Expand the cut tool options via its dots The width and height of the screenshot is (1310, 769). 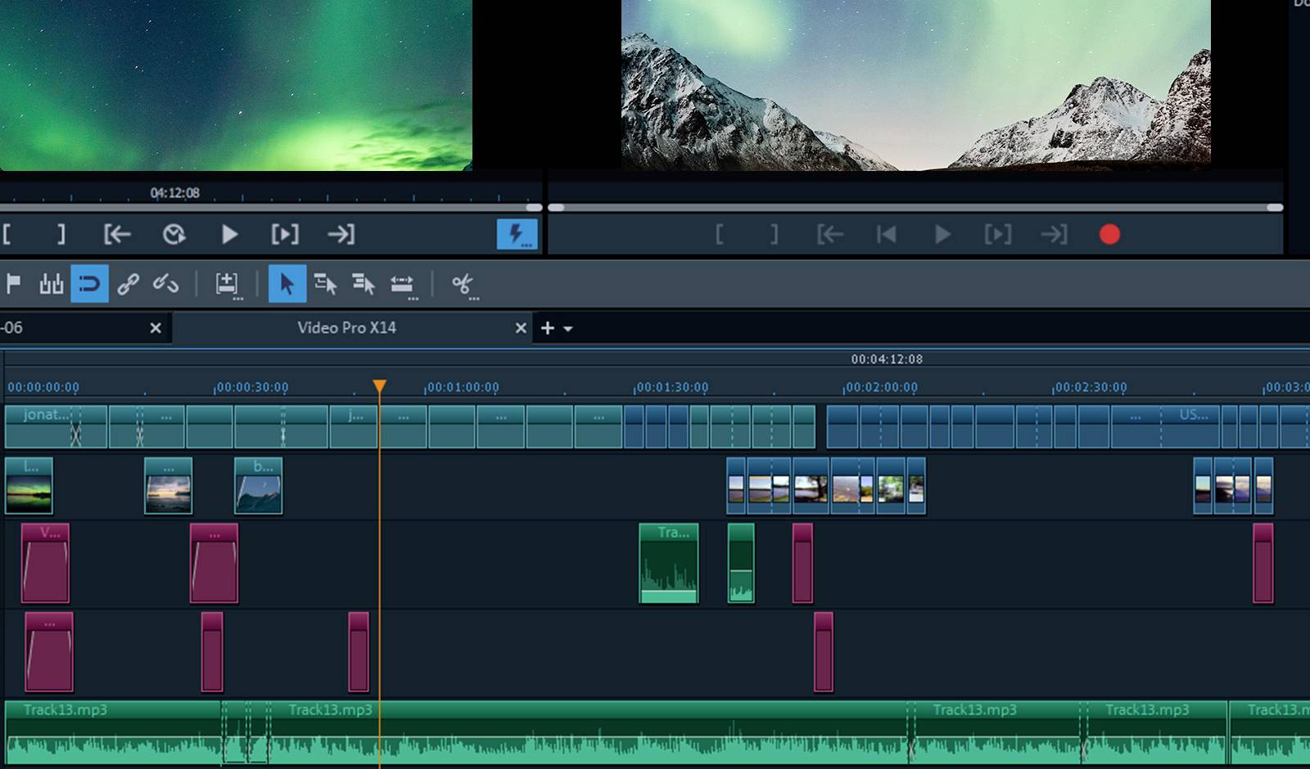[473, 298]
